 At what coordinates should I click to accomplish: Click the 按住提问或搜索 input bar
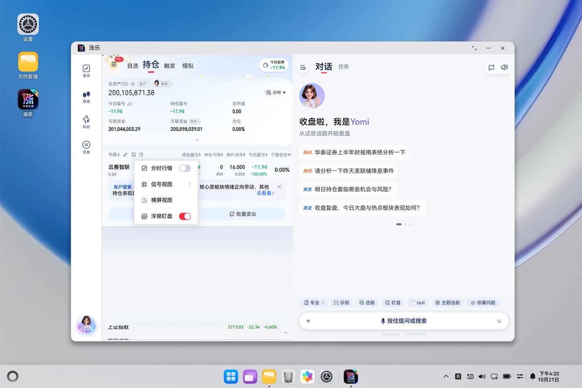404,321
